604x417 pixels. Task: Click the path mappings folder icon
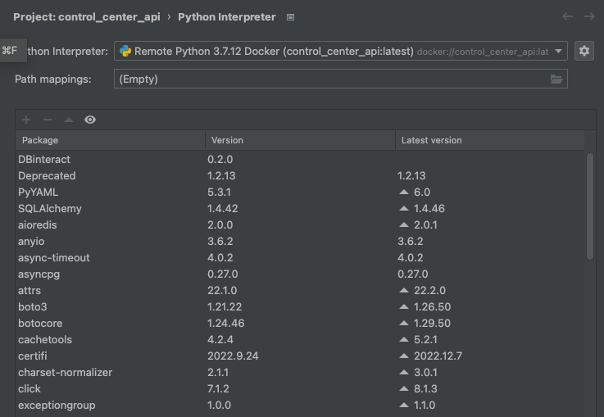click(x=556, y=79)
